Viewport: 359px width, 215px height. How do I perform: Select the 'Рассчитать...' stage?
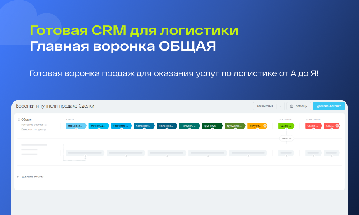pyautogui.click(x=121, y=126)
